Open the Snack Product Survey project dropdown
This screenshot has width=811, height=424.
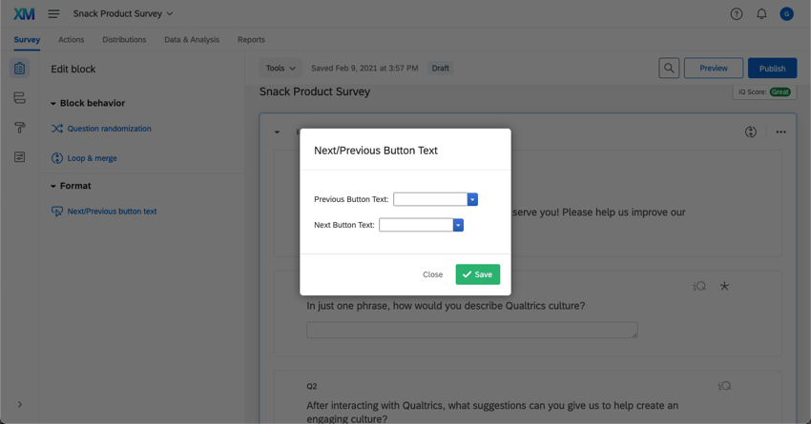[123, 14]
